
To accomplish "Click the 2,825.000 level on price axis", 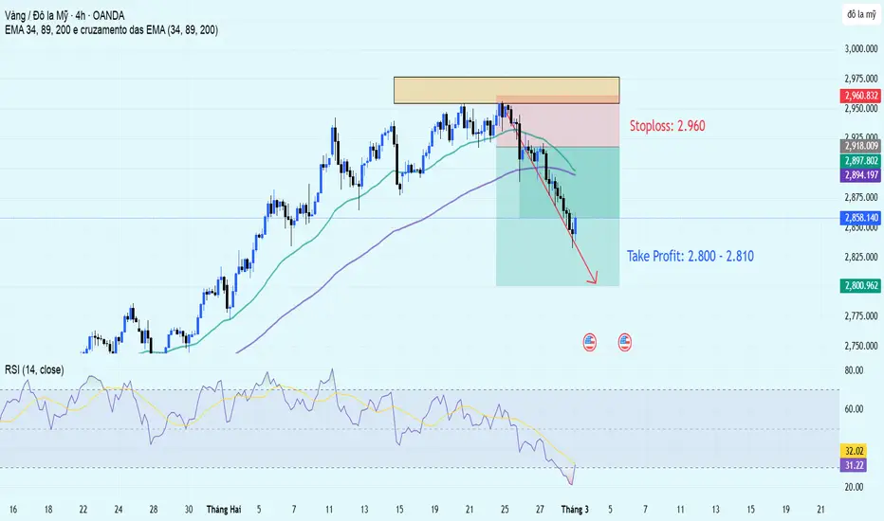I will pos(861,257).
